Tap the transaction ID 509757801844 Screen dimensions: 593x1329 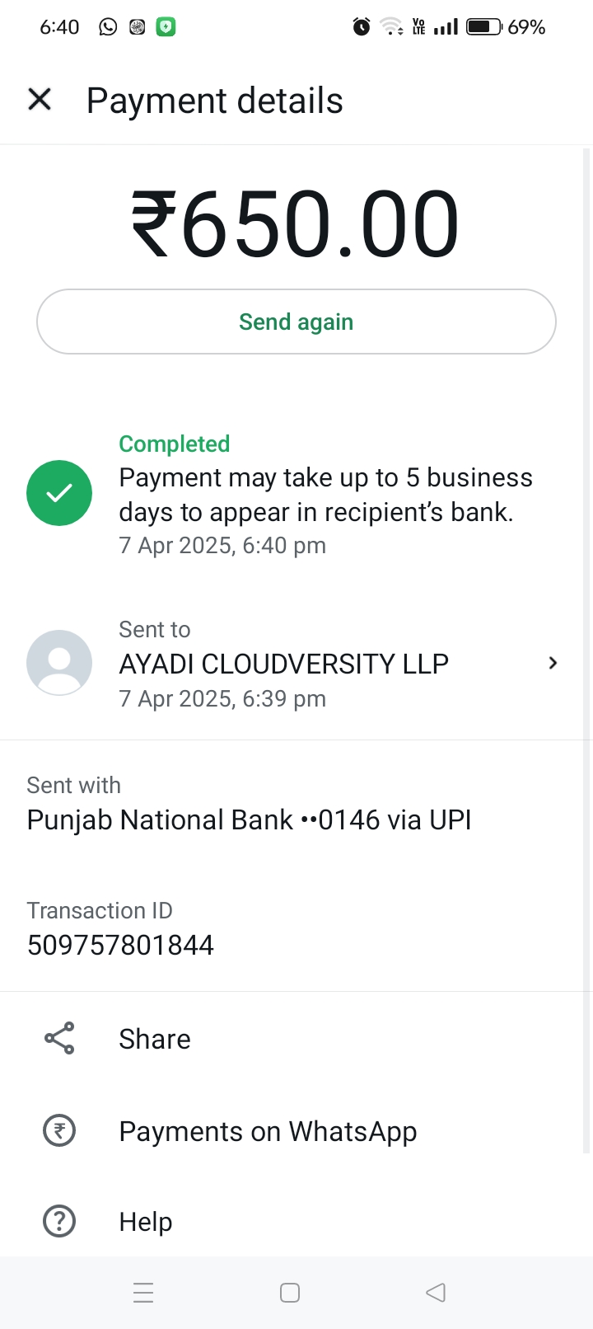(120, 945)
